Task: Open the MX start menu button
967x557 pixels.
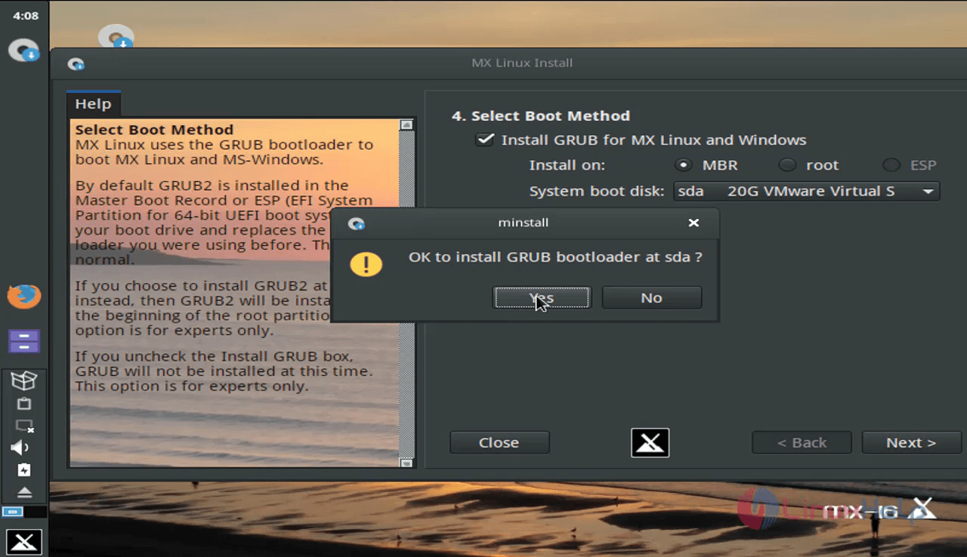Action: 23,541
